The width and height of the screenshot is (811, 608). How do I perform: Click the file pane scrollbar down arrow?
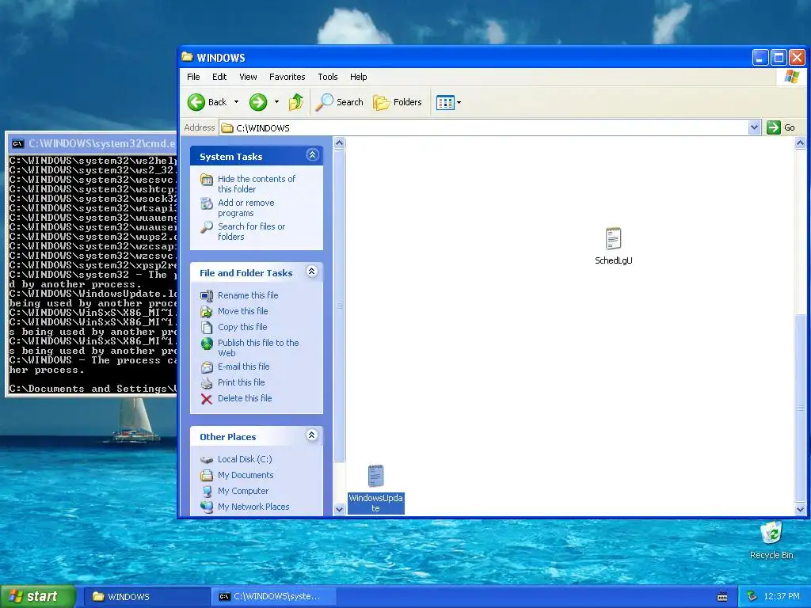[x=800, y=509]
